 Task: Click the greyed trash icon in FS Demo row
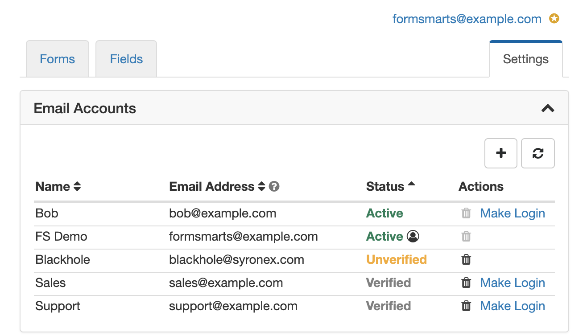coord(466,237)
